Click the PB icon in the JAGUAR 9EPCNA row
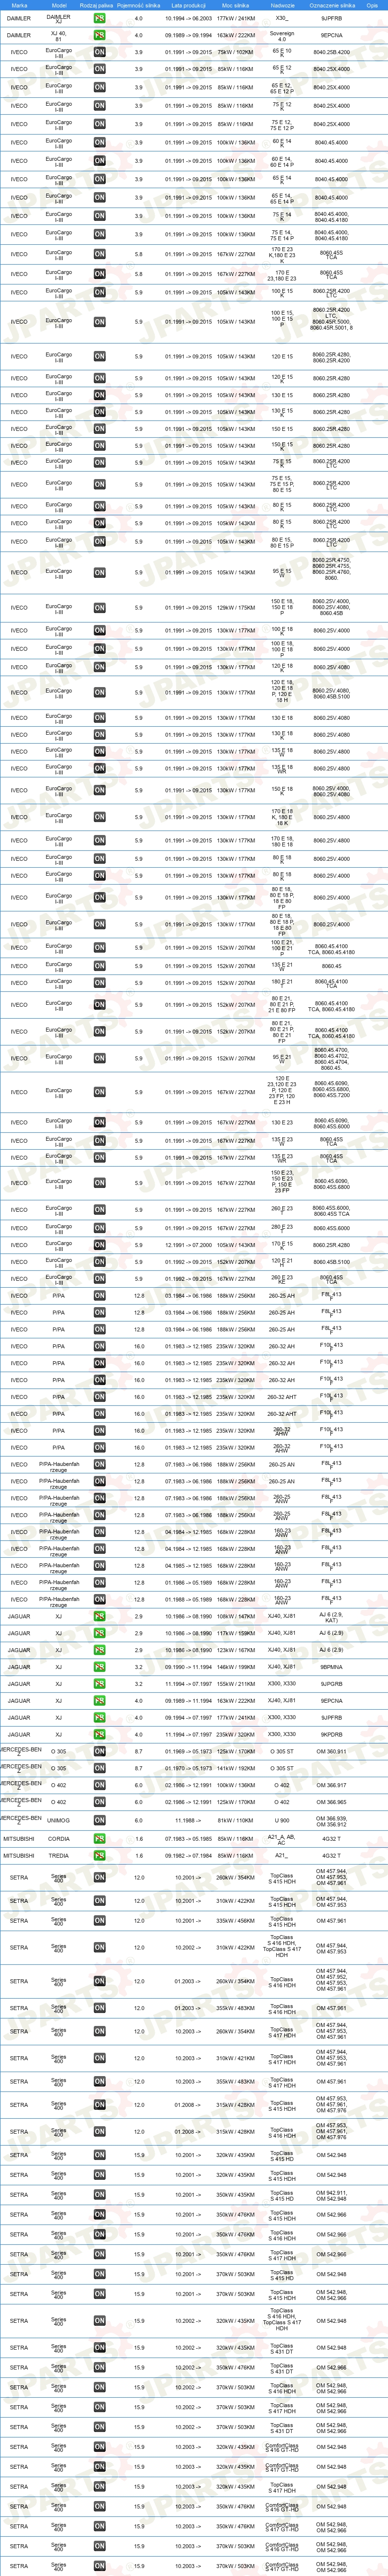388x2576 pixels. point(99,1700)
